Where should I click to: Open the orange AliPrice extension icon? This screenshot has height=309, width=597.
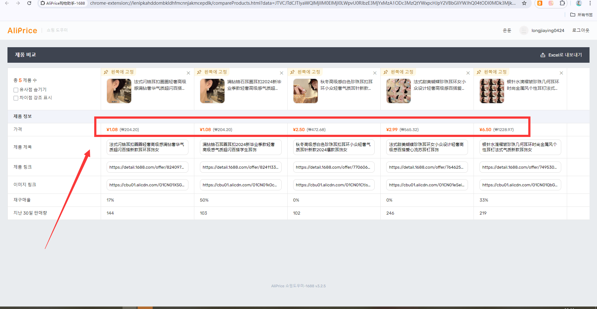tap(540, 3)
